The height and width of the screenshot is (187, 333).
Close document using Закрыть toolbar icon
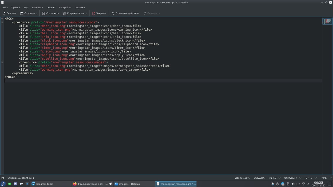point(94,13)
